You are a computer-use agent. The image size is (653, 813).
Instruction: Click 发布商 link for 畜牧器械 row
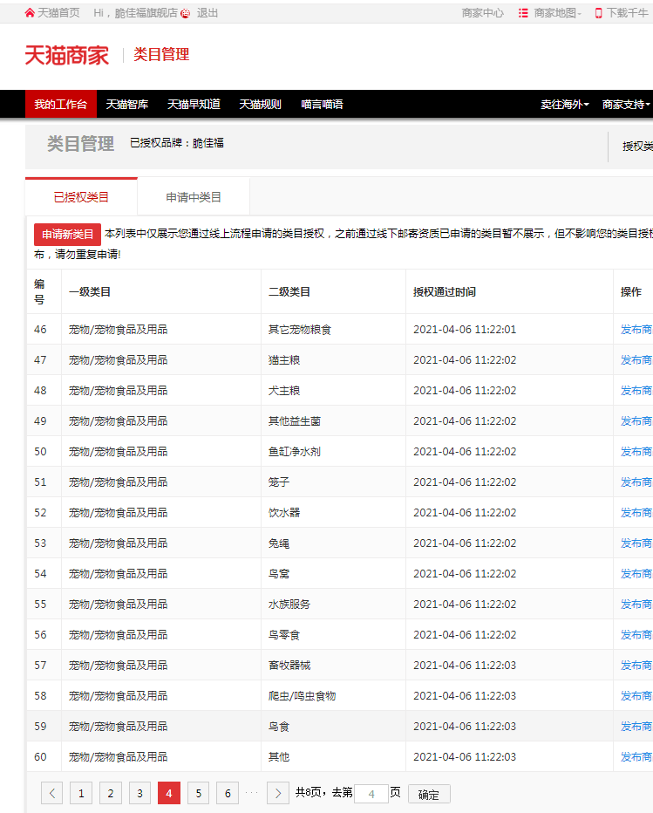pyautogui.click(x=636, y=666)
